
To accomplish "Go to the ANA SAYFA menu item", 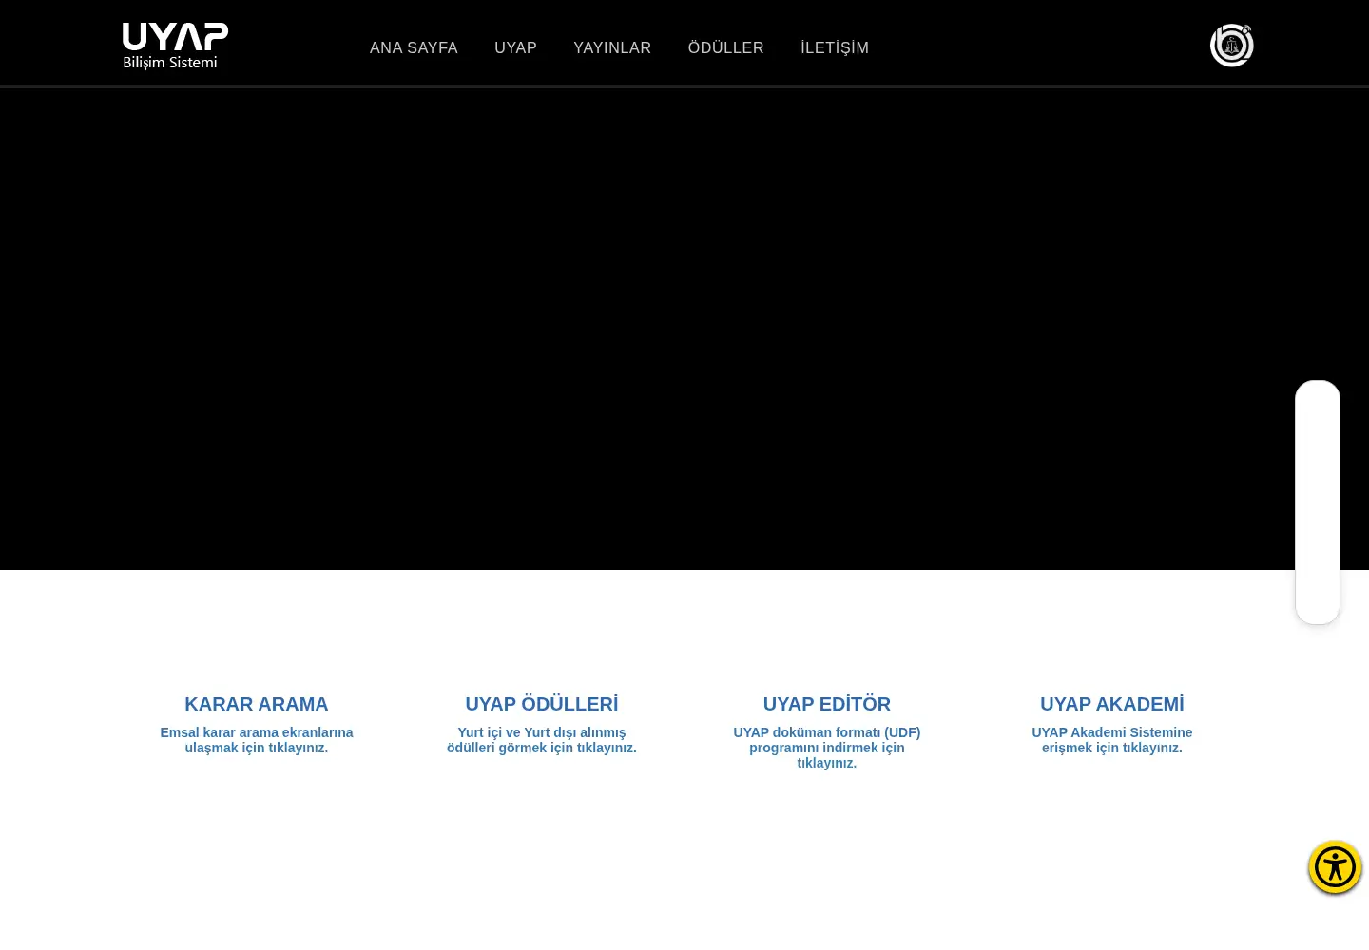I will [x=414, y=47].
